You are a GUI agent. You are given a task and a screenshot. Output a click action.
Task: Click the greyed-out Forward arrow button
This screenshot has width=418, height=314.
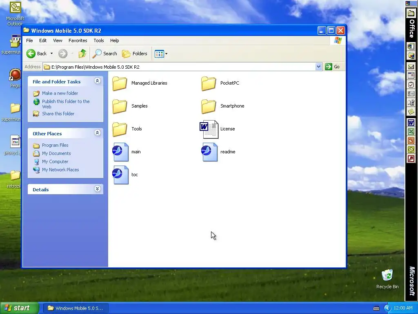point(63,54)
